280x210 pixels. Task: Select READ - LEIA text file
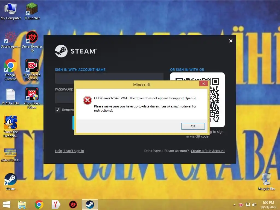(x=11, y=97)
